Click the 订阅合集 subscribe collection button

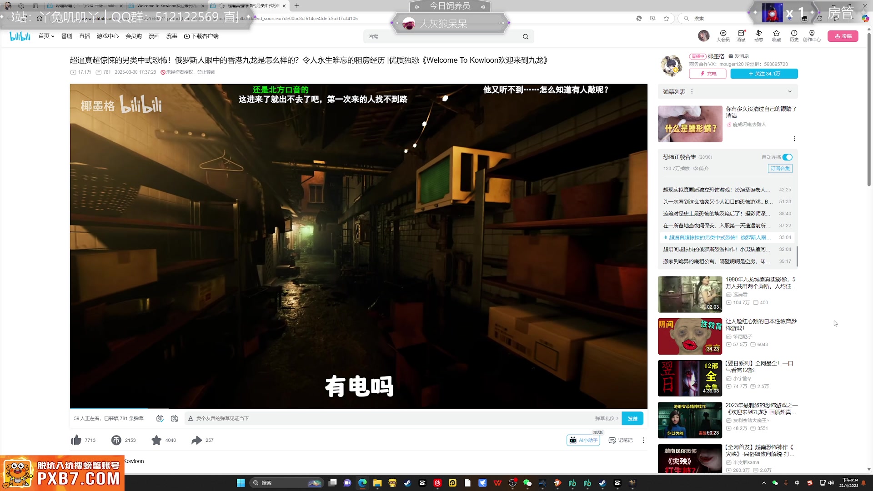coord(780,169)
